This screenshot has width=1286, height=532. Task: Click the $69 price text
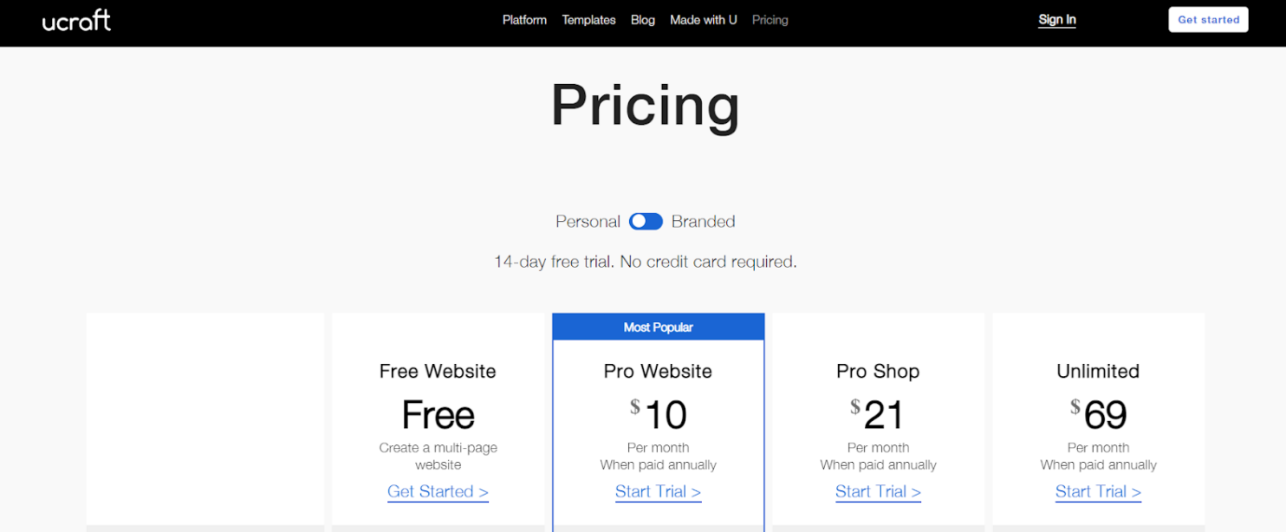[1098, 415]
